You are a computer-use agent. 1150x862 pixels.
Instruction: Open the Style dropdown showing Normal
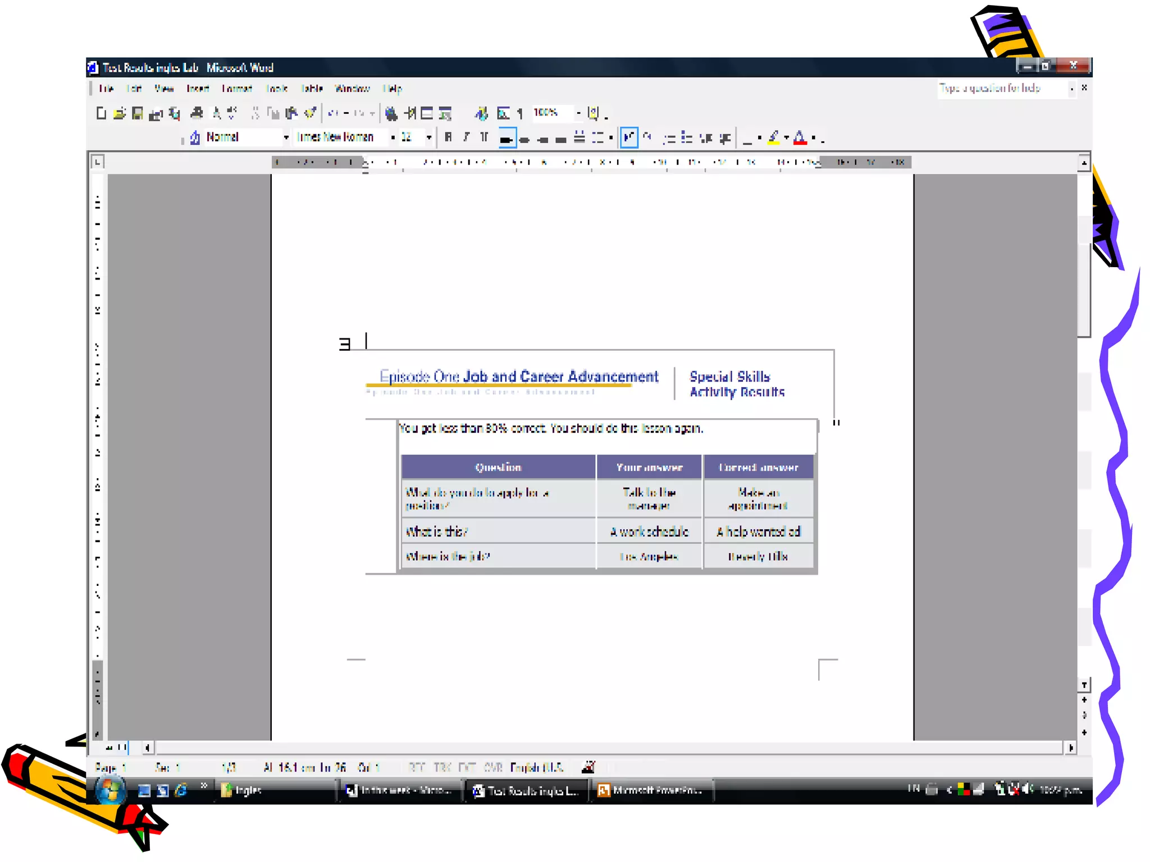(x=286, y=137)
